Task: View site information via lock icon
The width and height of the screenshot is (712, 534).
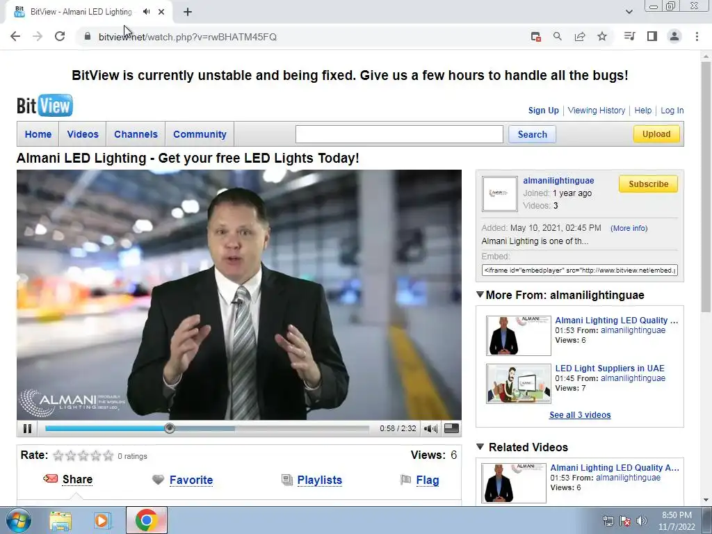Action: pos(87,36)
